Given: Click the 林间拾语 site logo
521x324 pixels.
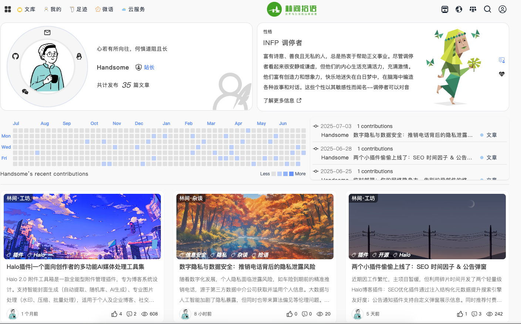Looking at the screenshot, I should pyautogui.click(x=292, y=9).
